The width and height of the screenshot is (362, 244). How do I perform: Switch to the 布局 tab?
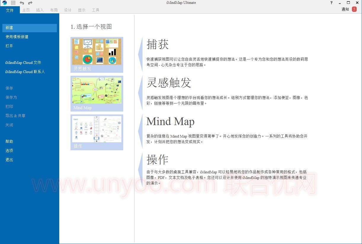pos(54,10)
